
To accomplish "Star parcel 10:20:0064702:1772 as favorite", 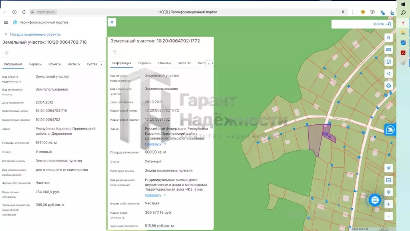I will coord(115,52).
